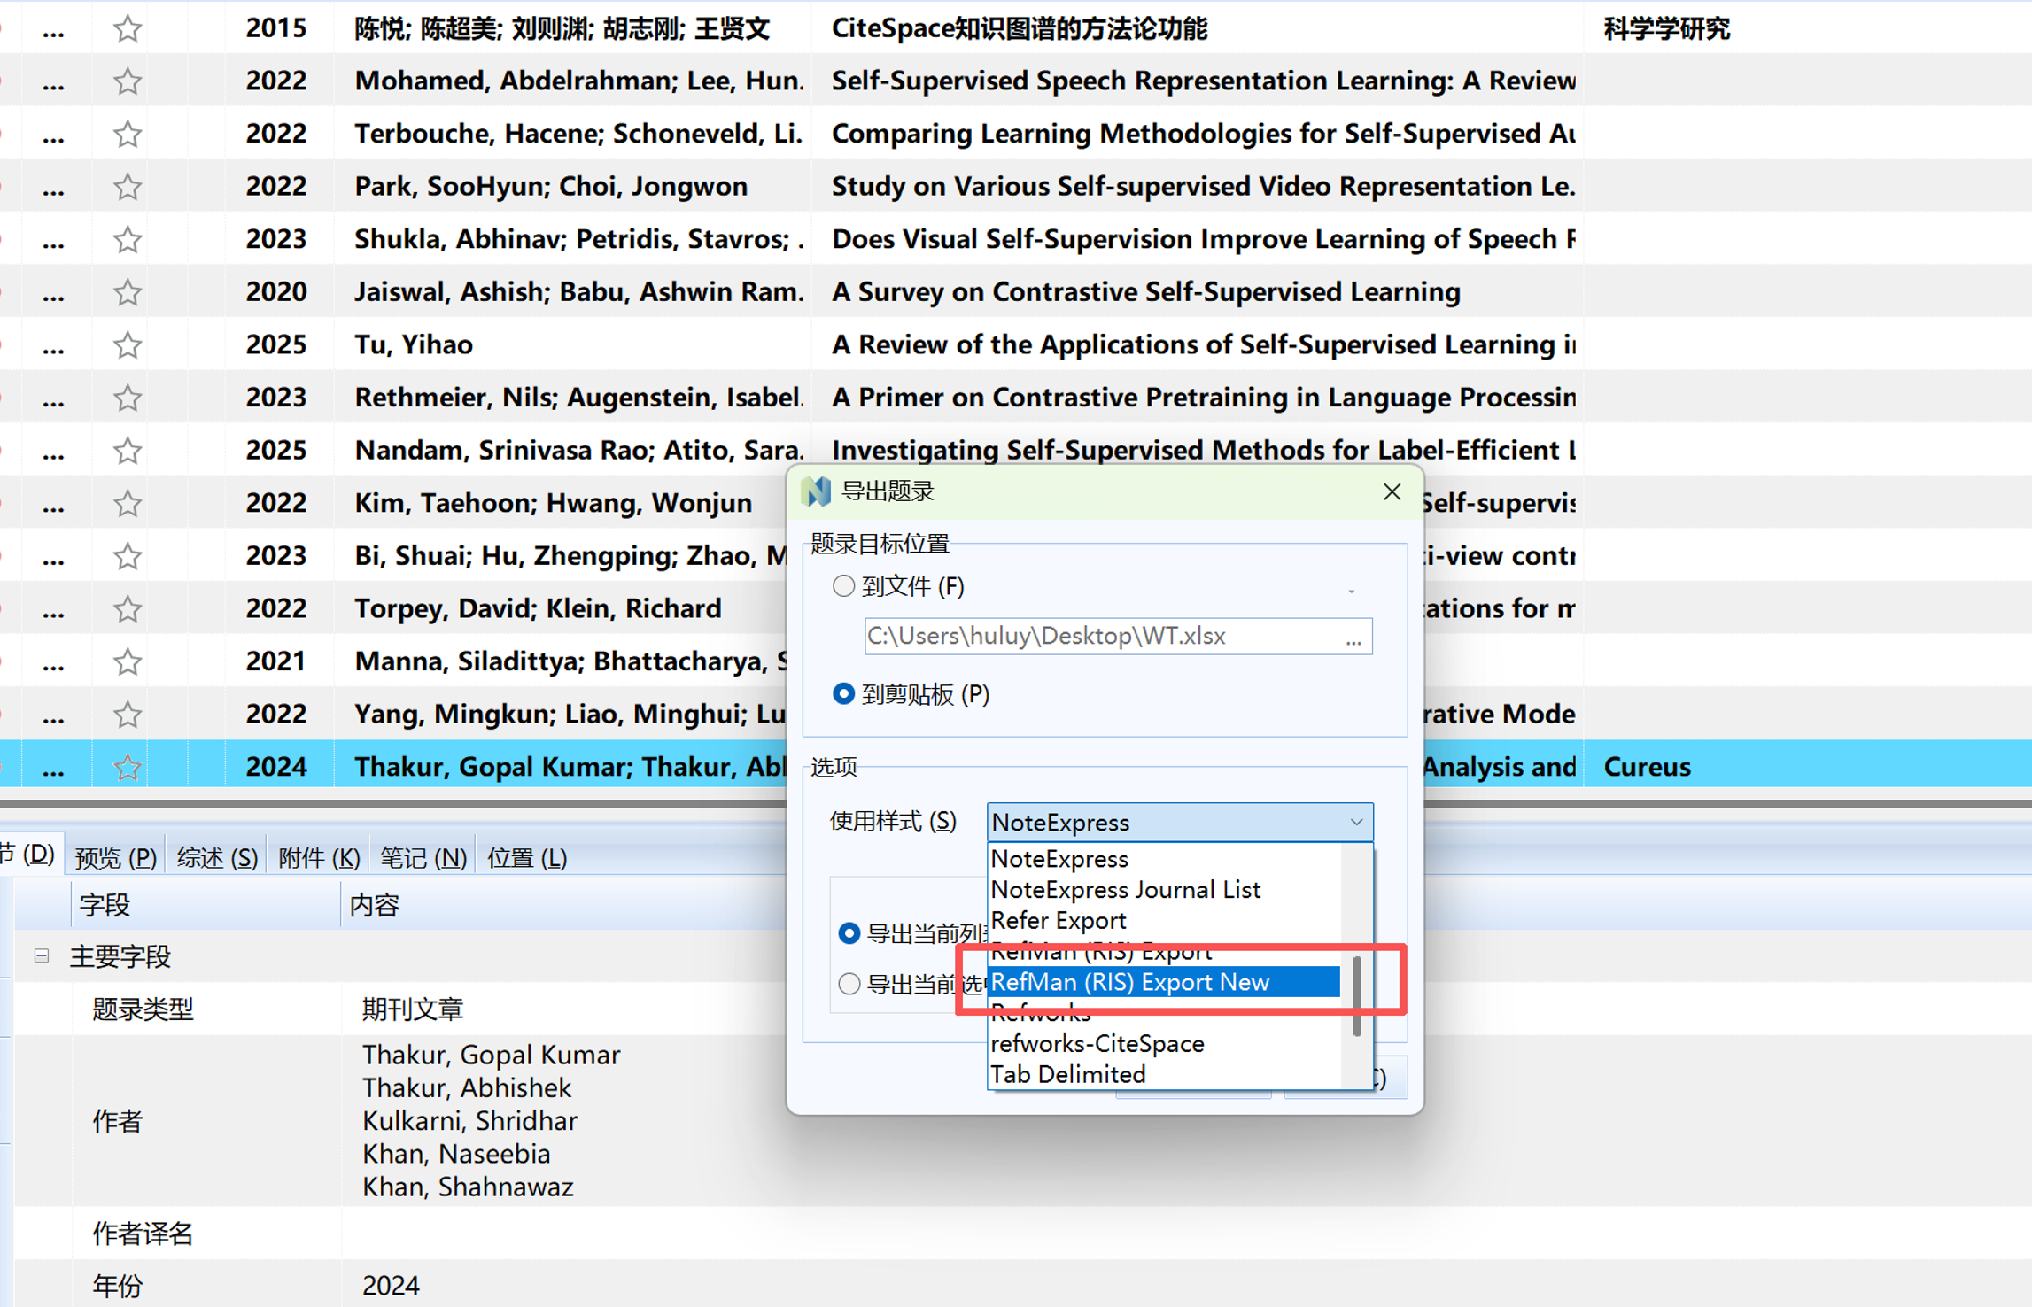This screenshot has width=2032, height=1307.
Task: Click the 作者译名 field label
Action: [143, 1233]
